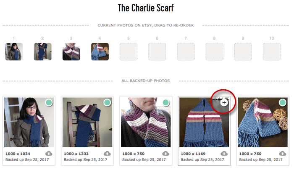This screenshot has height=172, width=294.
Task: Open backed-up photo of woman in blue scarf
Action: [29, 122]
